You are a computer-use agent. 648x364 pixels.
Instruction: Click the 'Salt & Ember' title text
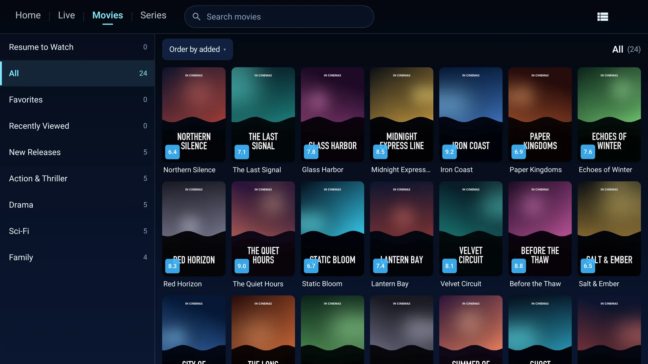click(x=599, y=284)
